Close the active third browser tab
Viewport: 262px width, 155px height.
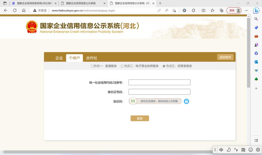pos(153,3)
